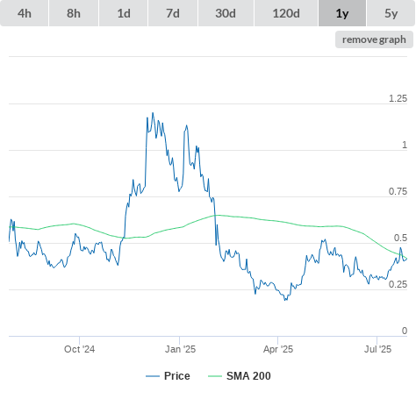Select the 4h time range tab

[24, 13]
